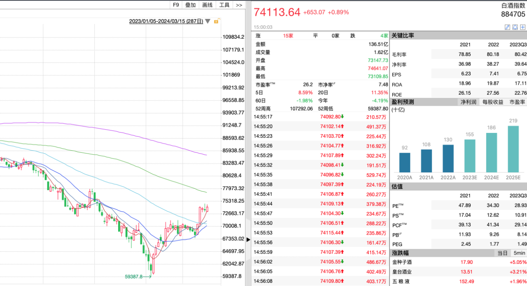527x286 pixels.
Task: Click the tick row at 14:55:17
Action: [320, 117]
